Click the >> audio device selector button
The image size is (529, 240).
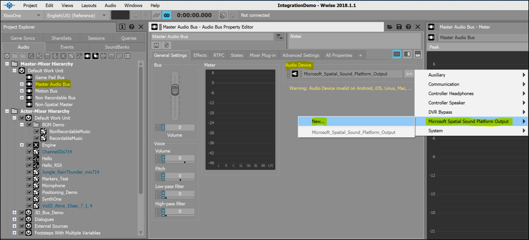point(409,74)
